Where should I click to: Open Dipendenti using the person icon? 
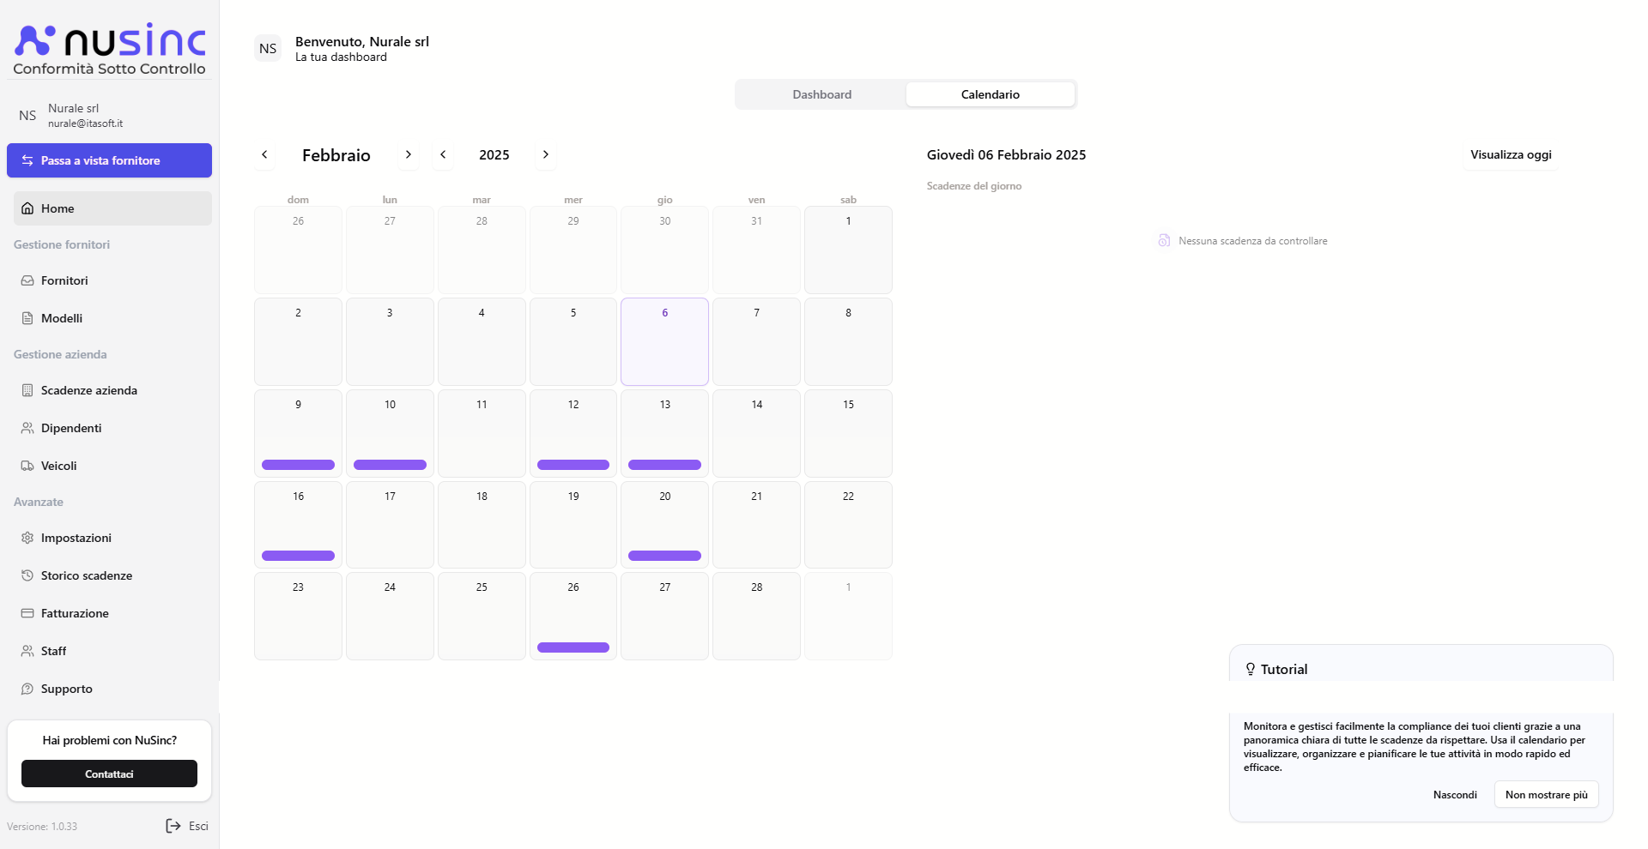(x=27, y=428)
